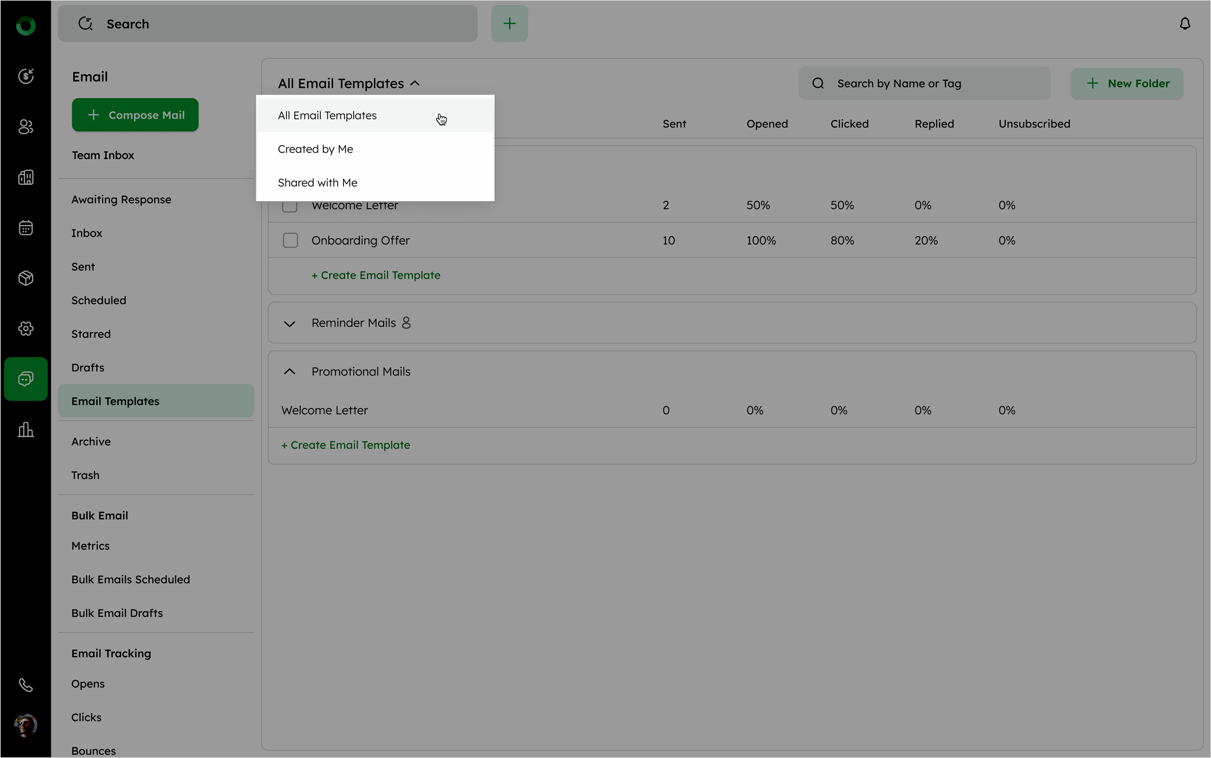Click the green plus quick-add button
The height and width of the screenshot is (758, 1211).
(x=509, y=24)
